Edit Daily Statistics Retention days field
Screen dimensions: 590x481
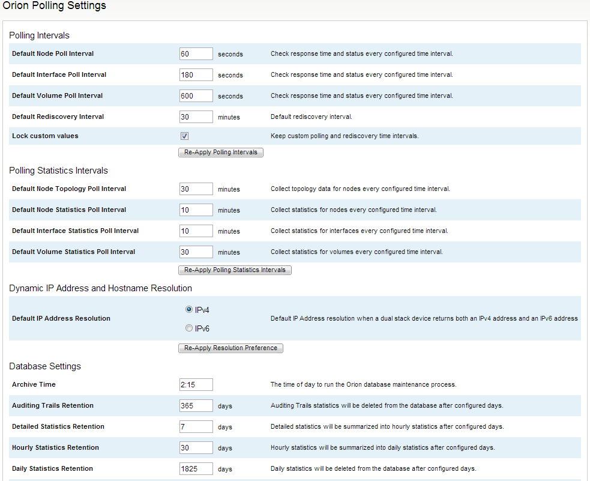(x=196, y=469)
